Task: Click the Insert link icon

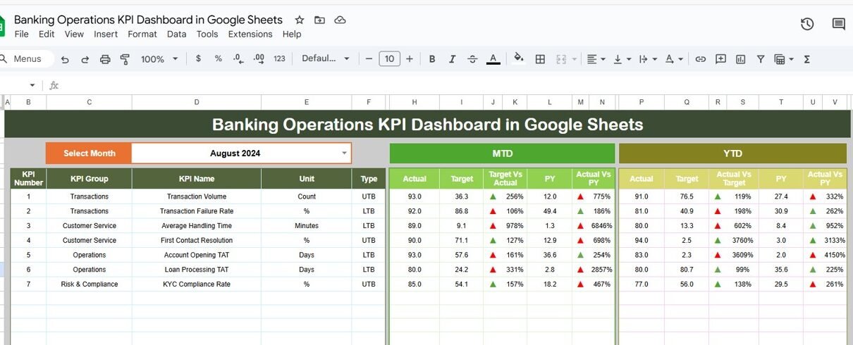Action: [700, 59]
